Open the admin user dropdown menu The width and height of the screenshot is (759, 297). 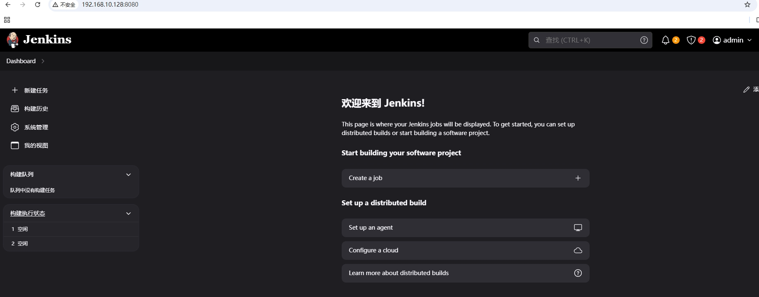732,40
